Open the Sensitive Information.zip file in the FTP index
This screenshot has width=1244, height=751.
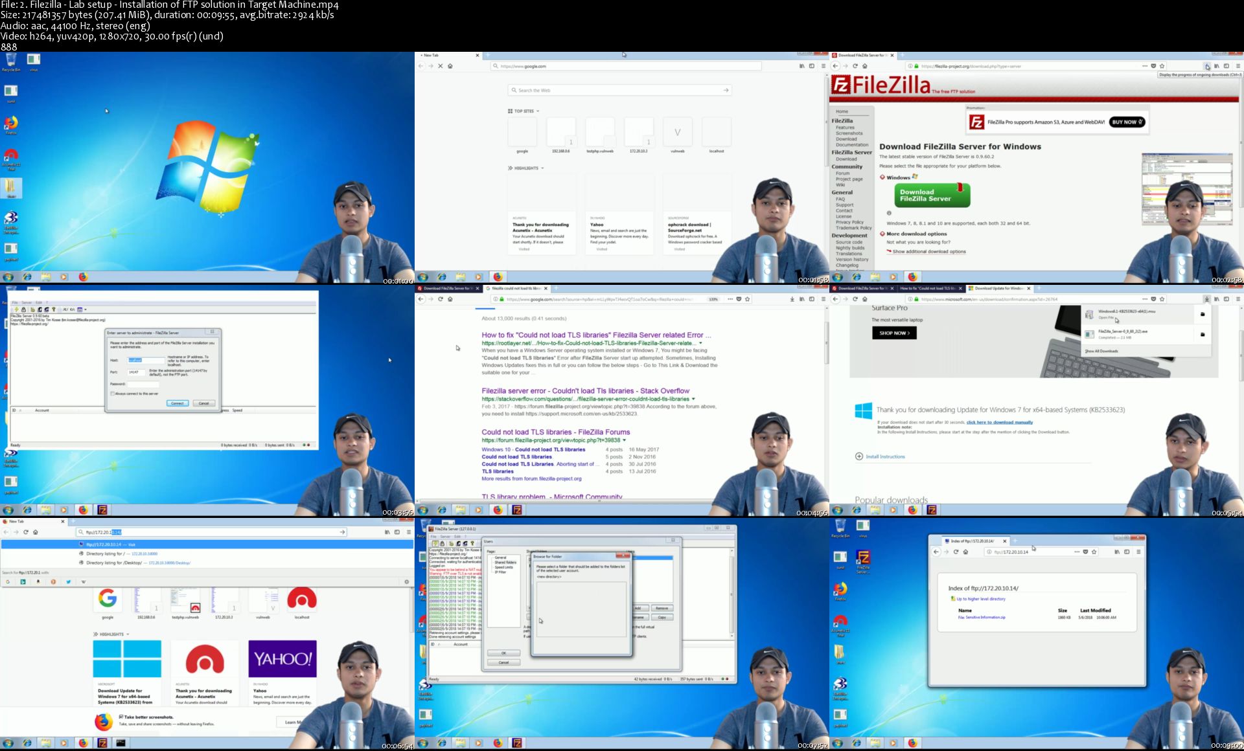tap(981, 618)
